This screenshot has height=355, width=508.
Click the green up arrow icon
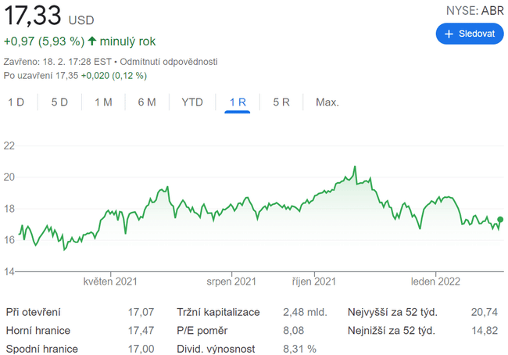click(92, 41)
